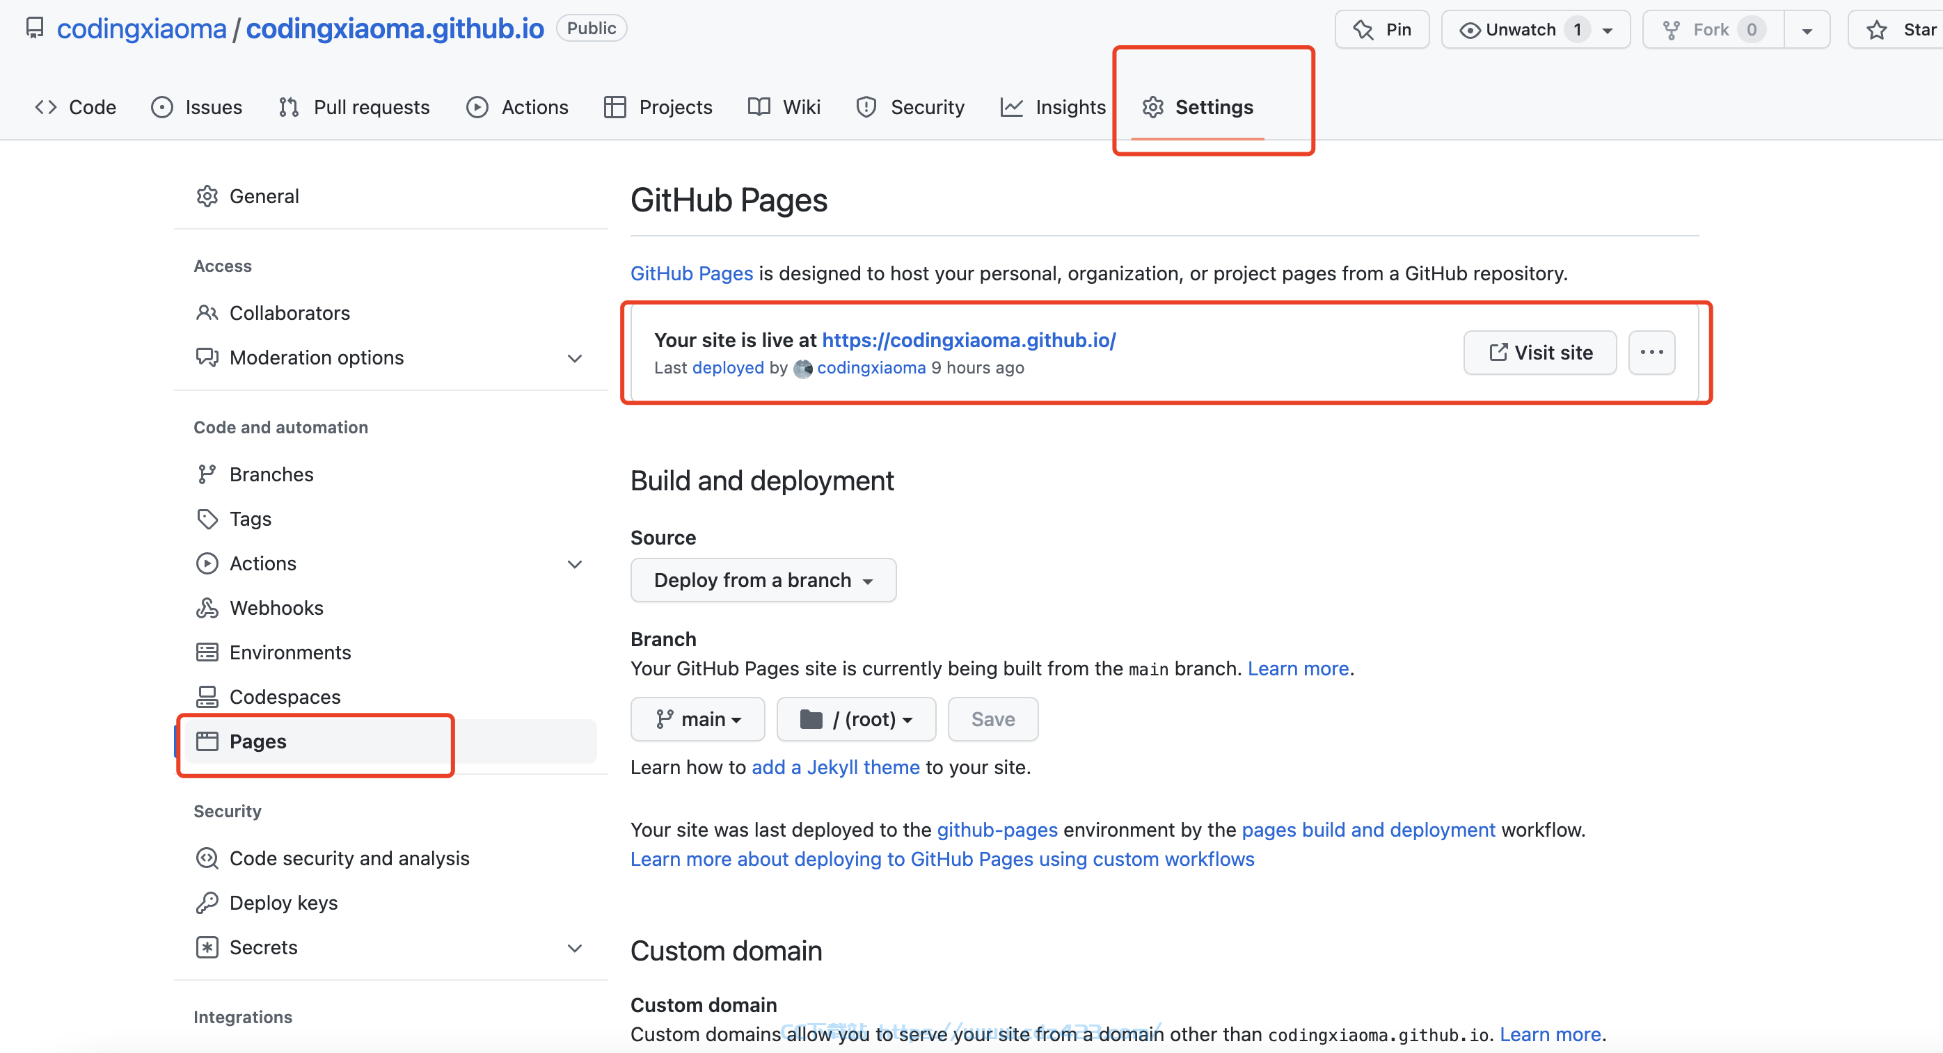Open Moderation options in the sidebar
This screenshot has width=1943, height=1053.
click(317, 357)
